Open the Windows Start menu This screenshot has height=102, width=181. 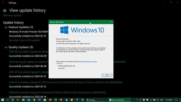[3, 100]
